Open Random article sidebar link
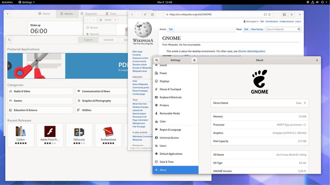Screen dimensions: 330x185 139,65
